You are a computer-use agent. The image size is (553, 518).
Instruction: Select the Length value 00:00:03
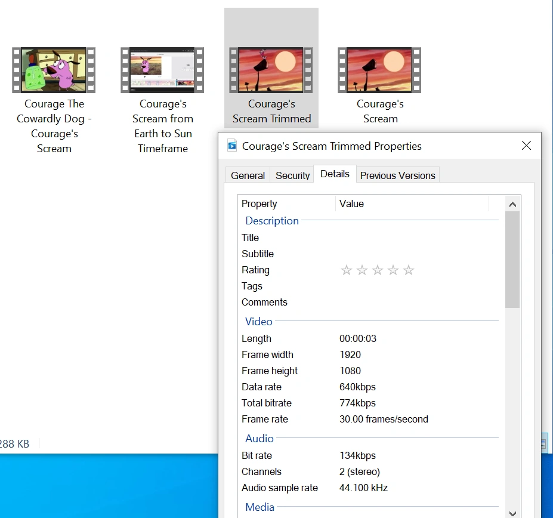click(x=357, y=339)
